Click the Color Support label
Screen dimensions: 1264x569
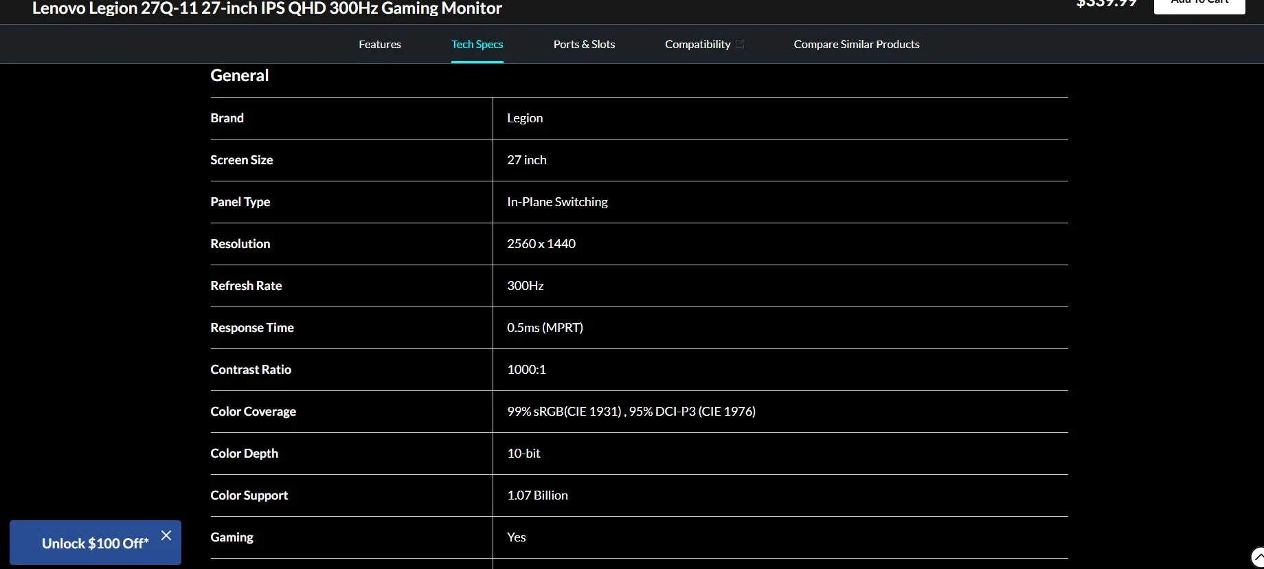(x=249, y=495)
